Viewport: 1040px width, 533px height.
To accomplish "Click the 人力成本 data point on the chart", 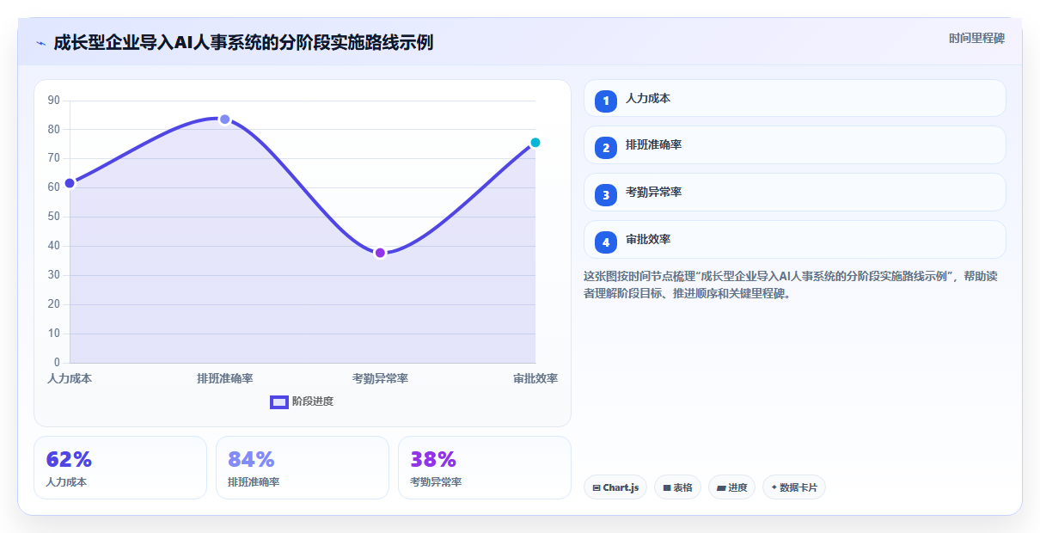I will point(70,183).
